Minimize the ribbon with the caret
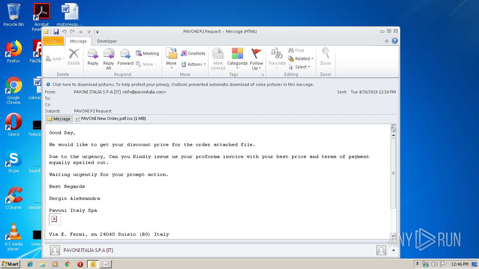Screen dimensions: 479x269 point(387,41)
